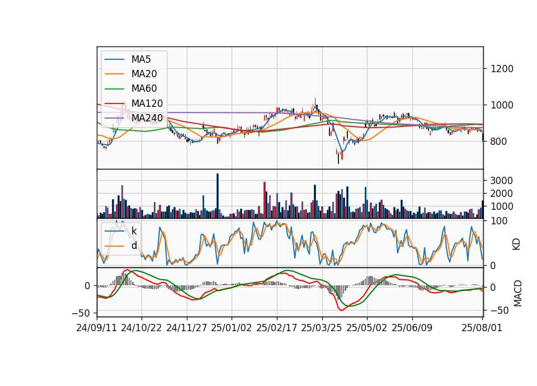Screen dimensions: 537x386
Task: Click the MACD red line trough near April
Action: (x=341, y=310)
